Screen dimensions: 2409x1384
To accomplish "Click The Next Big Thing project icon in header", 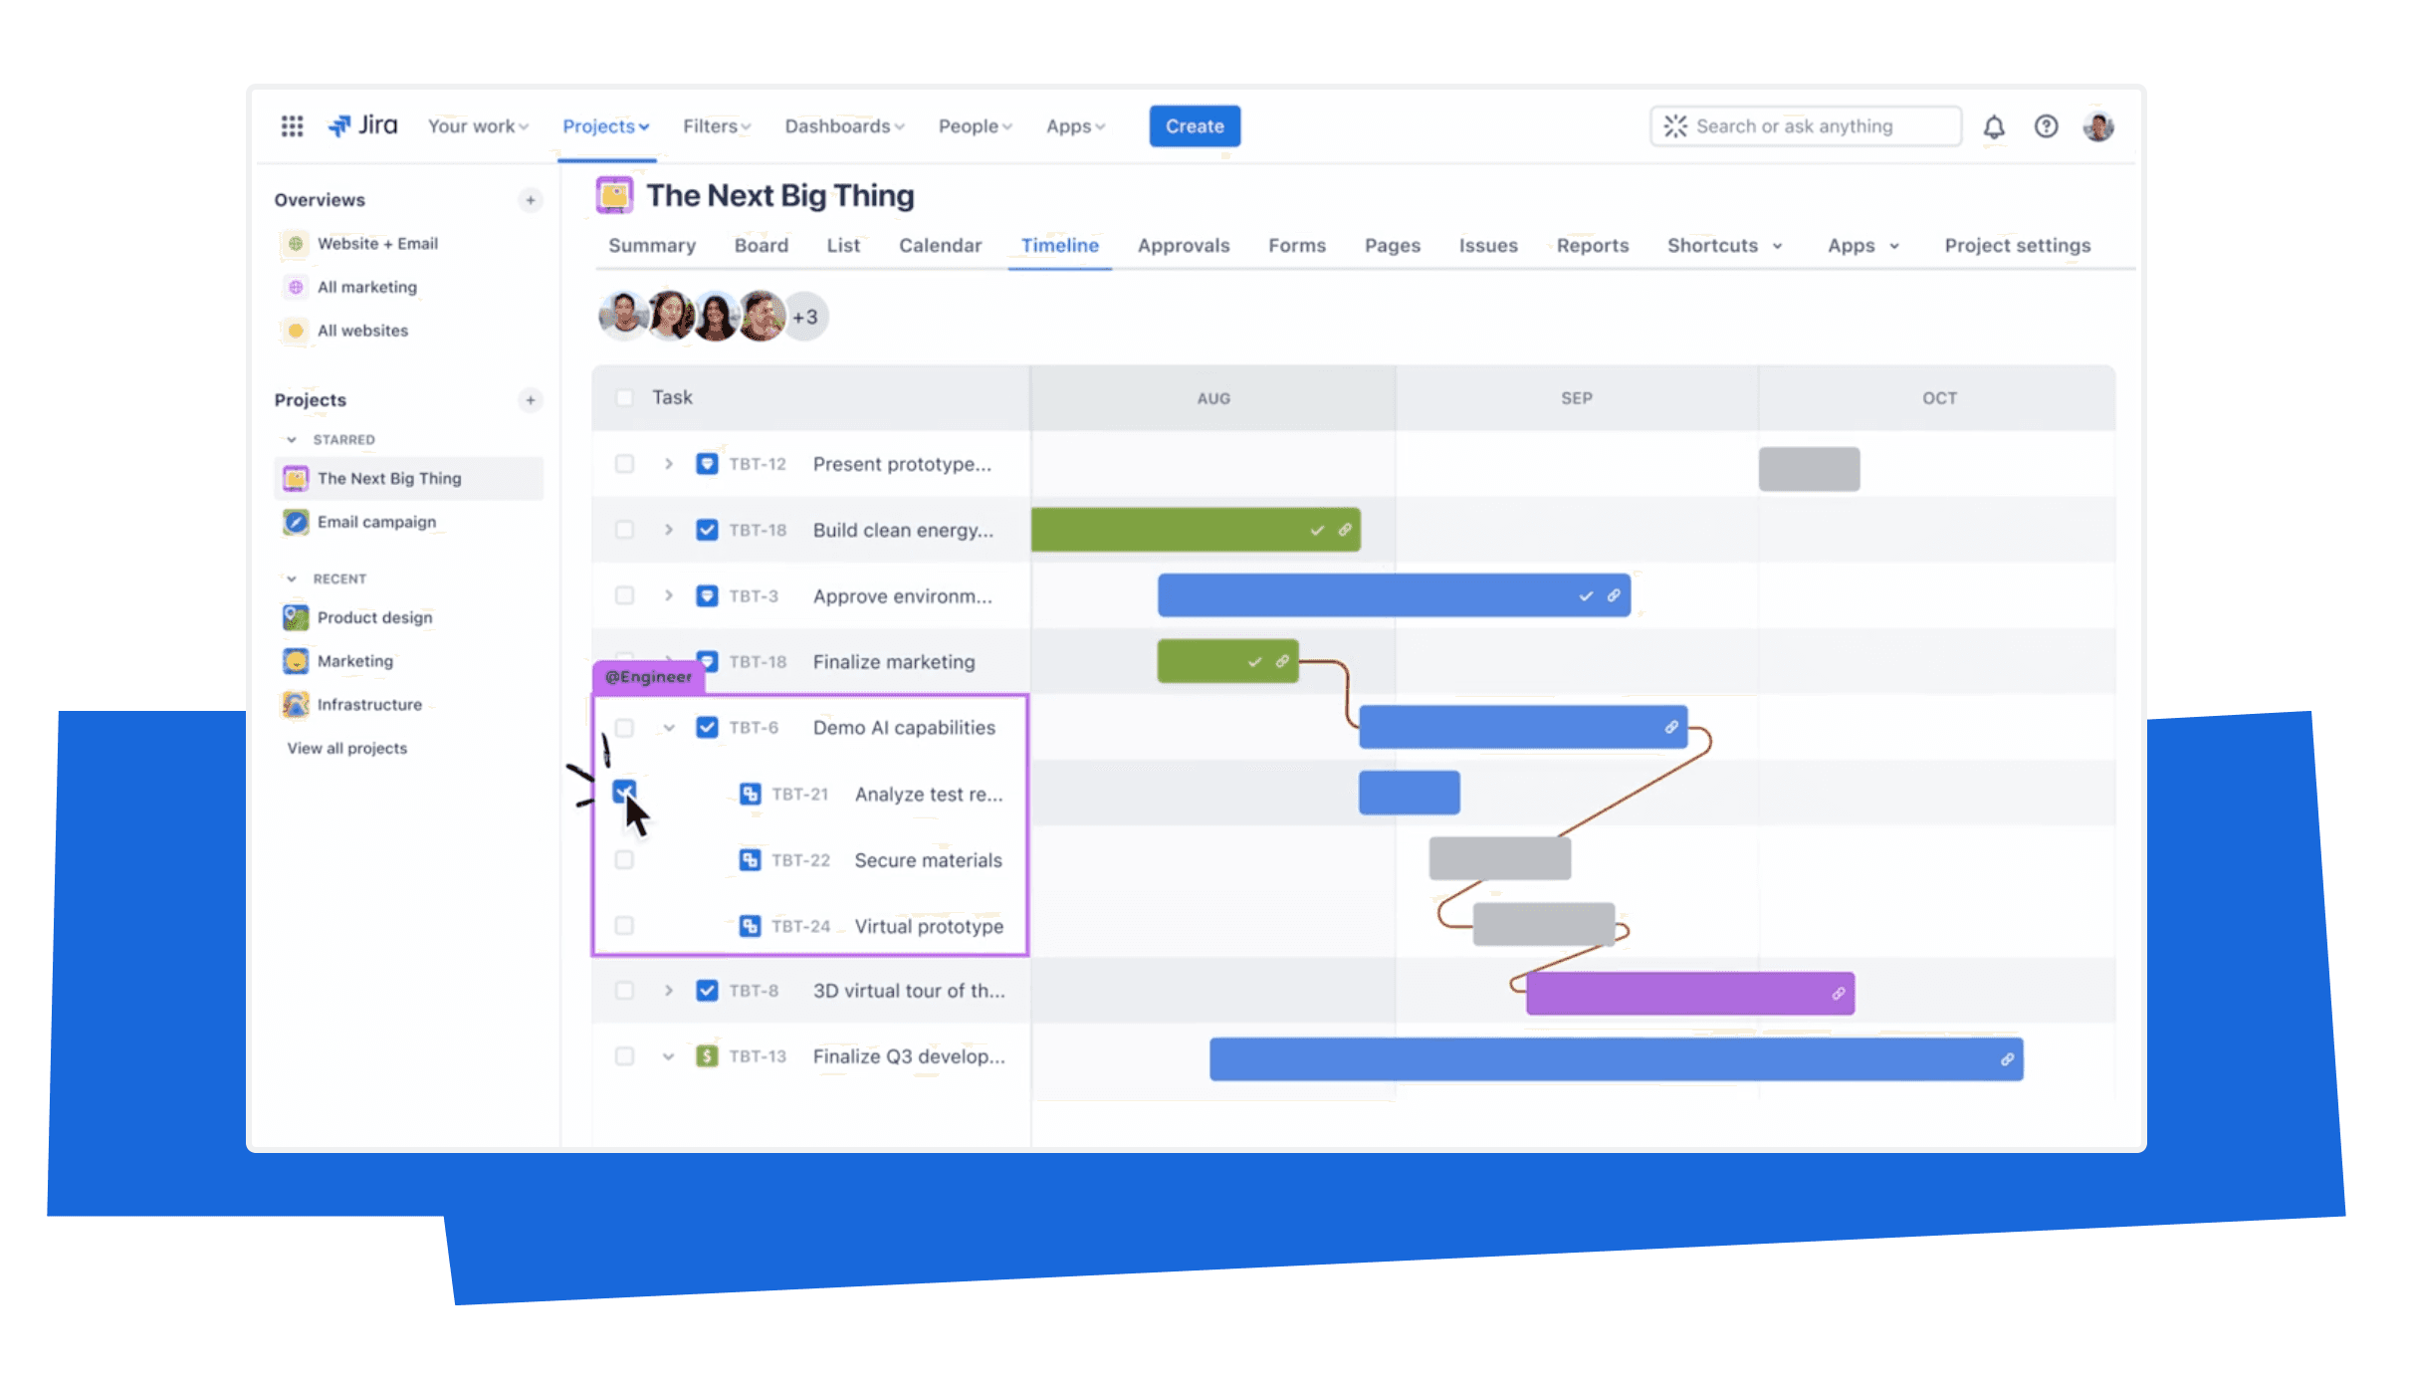I will coord(614,195).
